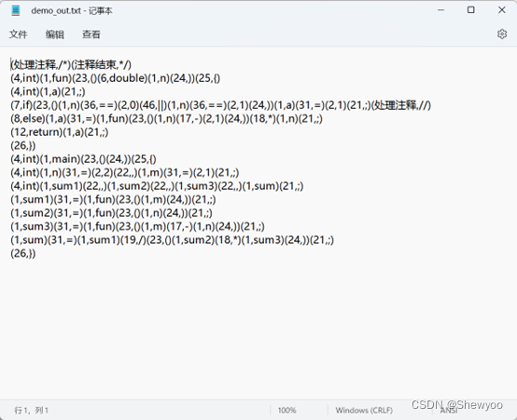The image size is (517, 420).
Task: Click the line declaring sum1, sum2, sum3, sum
Action: pyautogui.click(x=157, y=186)
